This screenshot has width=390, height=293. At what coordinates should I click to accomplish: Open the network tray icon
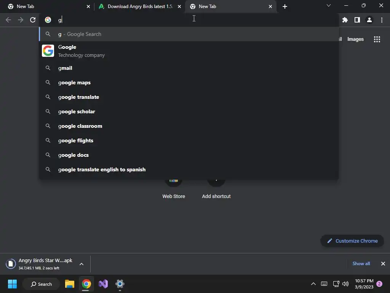[336, 284]
